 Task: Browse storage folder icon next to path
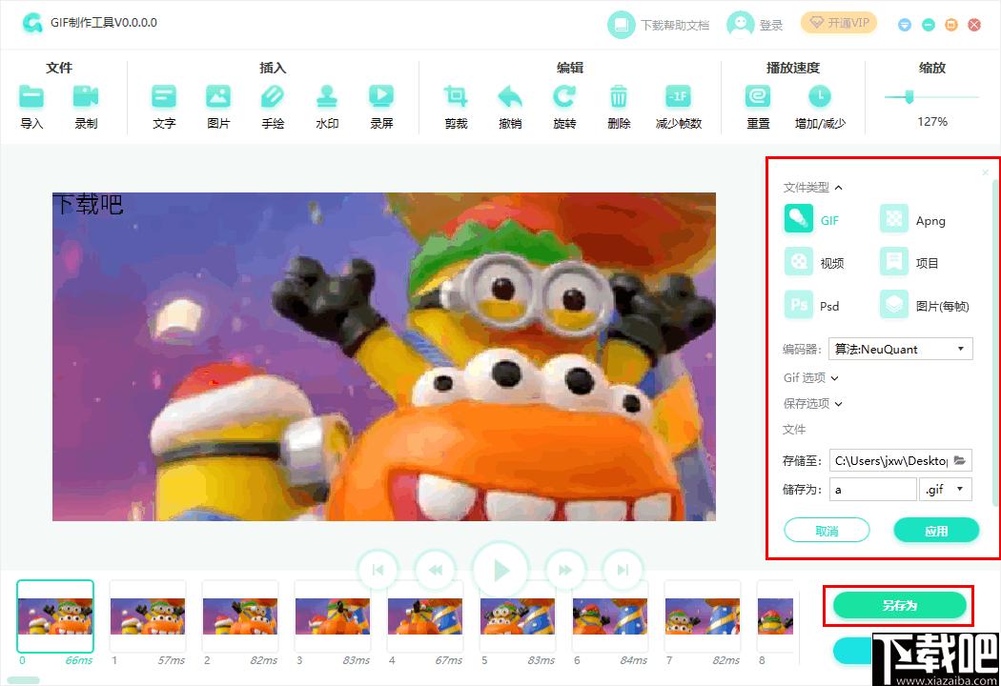click(959, 460)
